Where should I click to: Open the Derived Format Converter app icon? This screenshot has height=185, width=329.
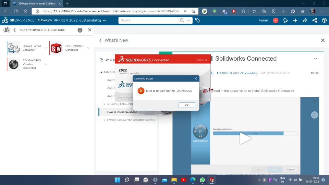[x=14, y=48]
